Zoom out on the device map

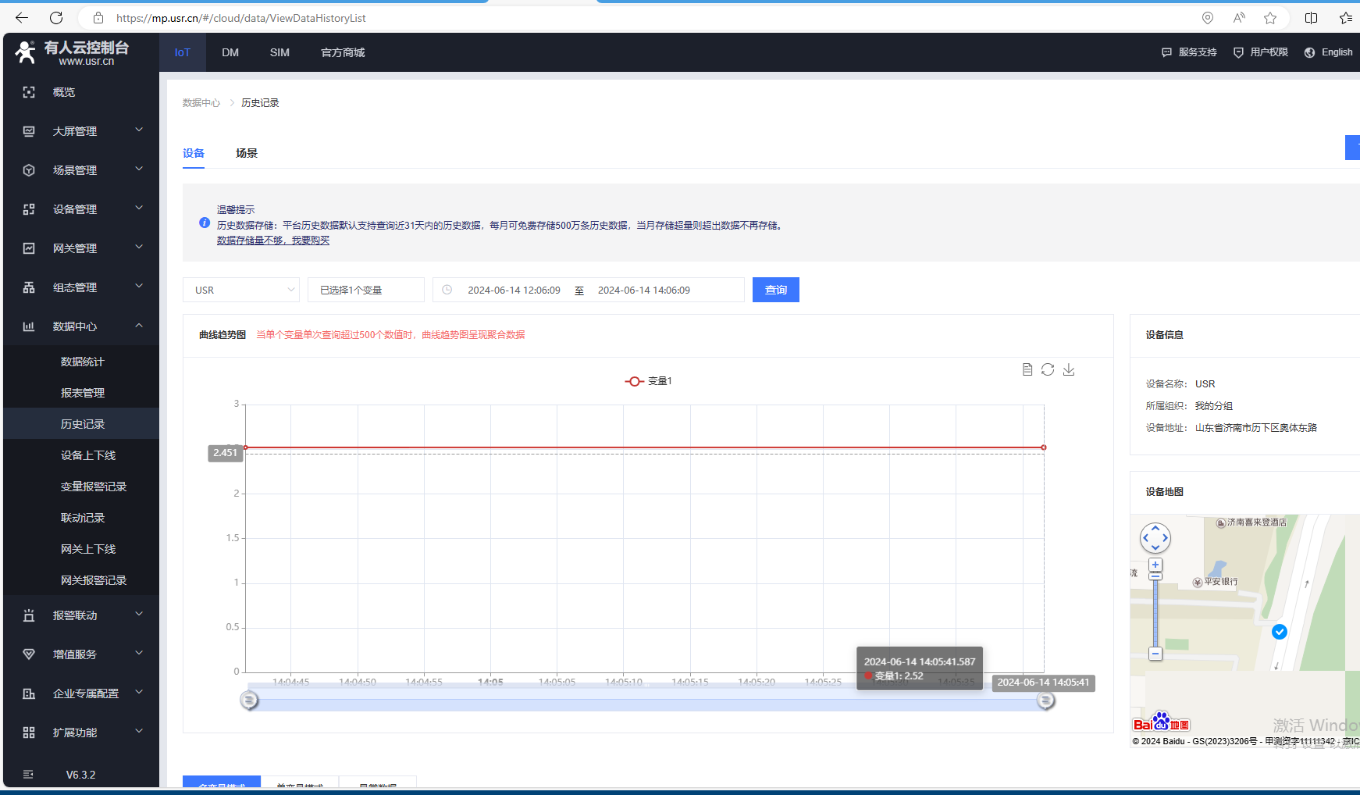pyautogui.click(x=1155, y=654)
